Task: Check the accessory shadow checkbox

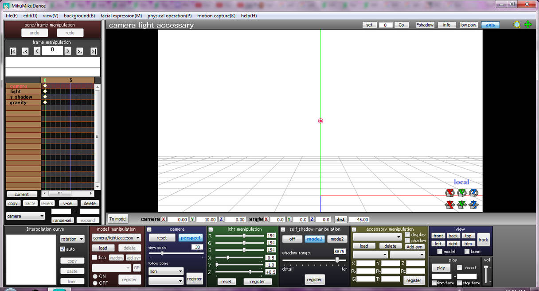Action: [407, 241]
